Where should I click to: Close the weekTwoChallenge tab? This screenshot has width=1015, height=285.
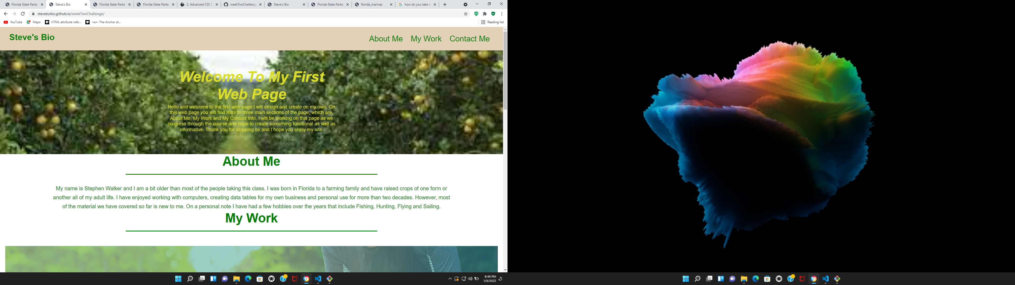coord(260,5)
